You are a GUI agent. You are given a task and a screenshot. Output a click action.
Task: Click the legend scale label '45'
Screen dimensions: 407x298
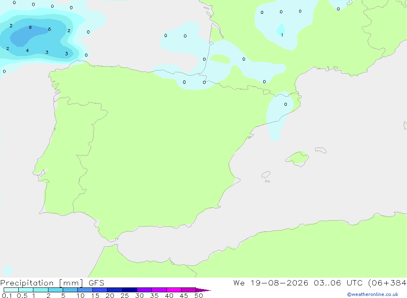pyautogui.click(x=184, y=296)
